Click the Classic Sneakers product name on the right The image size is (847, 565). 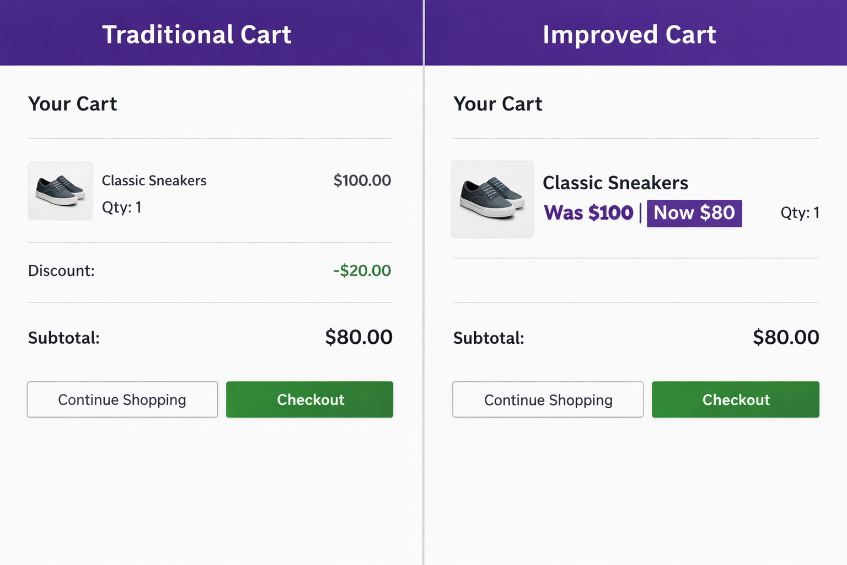click(x=615, y=183)
